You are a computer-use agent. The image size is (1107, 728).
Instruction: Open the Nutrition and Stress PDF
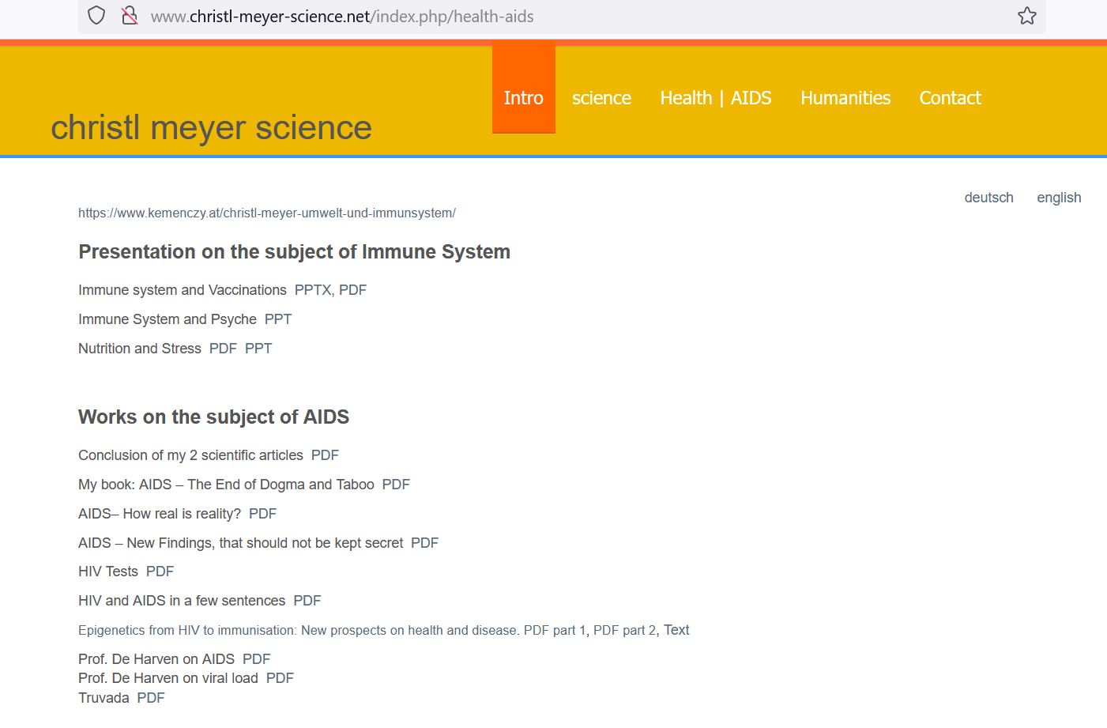(x=223, y=349)
